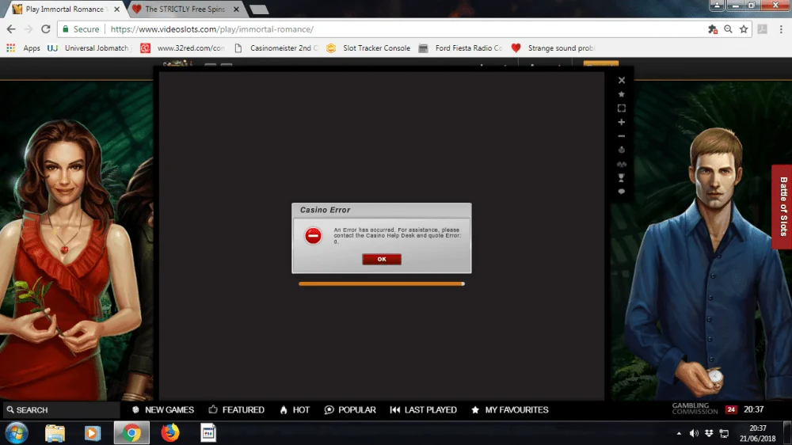
Task: Open Strange sound problem bookmark
Action: [x=554, y=48]
